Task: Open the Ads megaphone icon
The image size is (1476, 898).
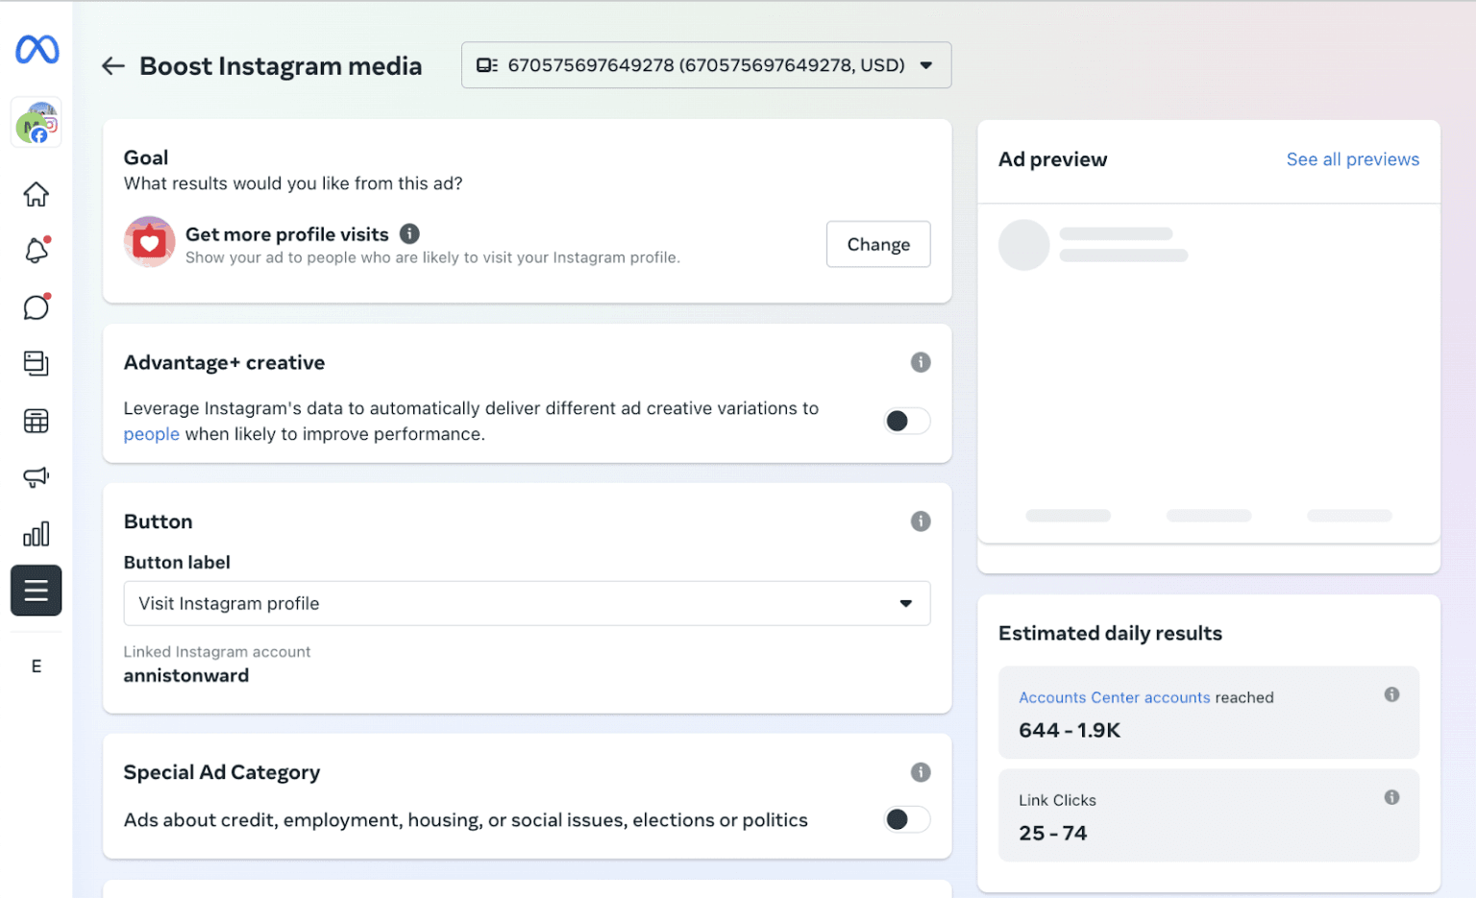Action: coord(37,477)
